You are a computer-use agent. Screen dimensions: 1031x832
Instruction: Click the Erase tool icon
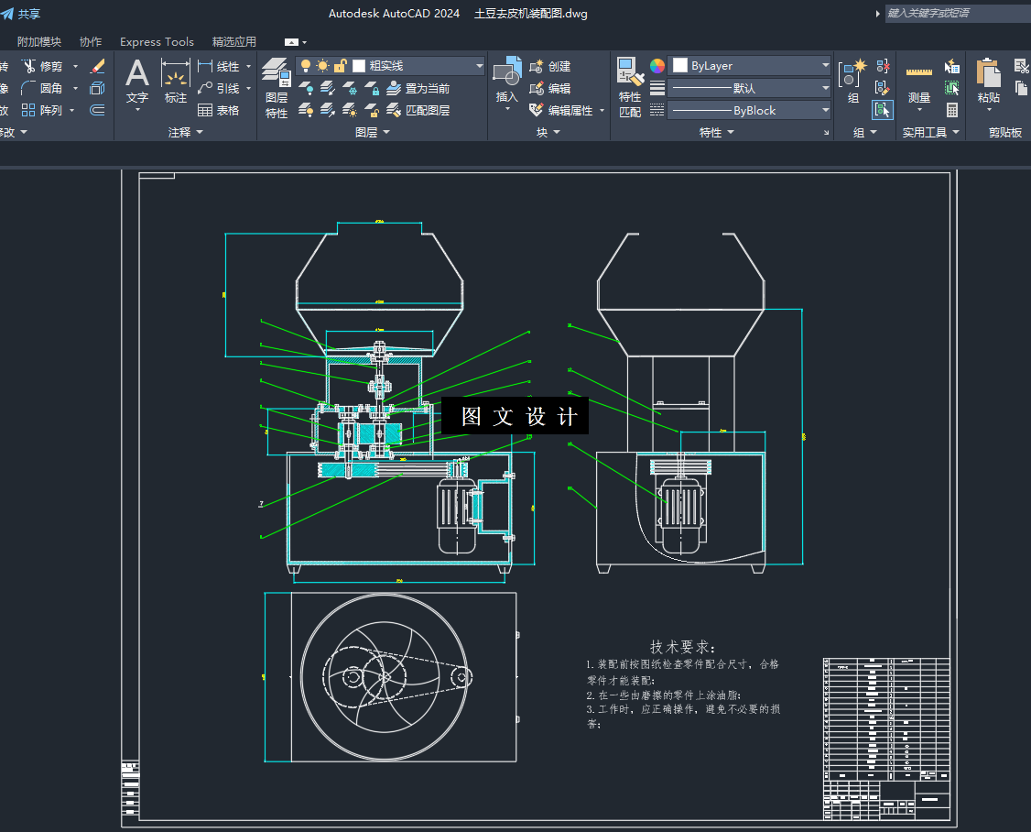click(x=97, y=67)
